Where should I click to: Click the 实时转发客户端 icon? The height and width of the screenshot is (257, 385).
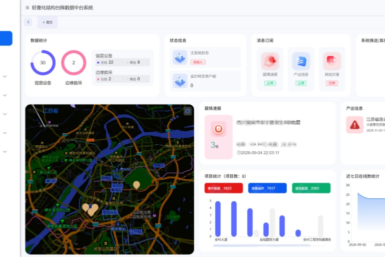[x=180, y=81]
